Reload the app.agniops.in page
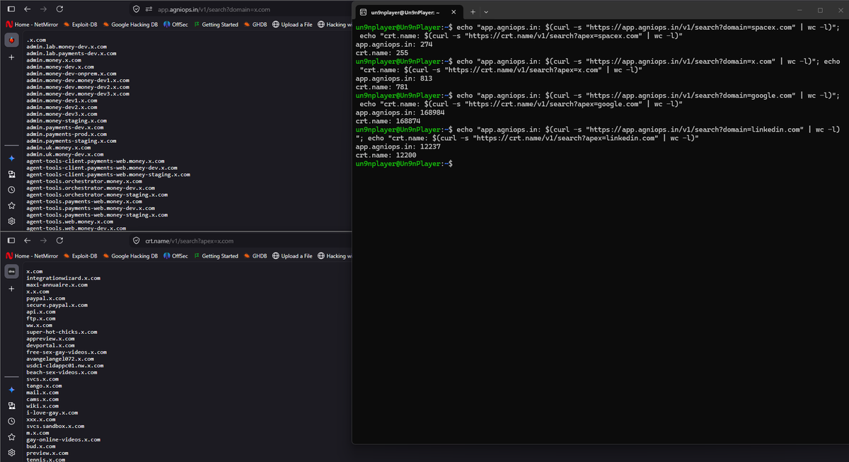Image resolution: width=849 pixels, height=462 pixels. 59,9
